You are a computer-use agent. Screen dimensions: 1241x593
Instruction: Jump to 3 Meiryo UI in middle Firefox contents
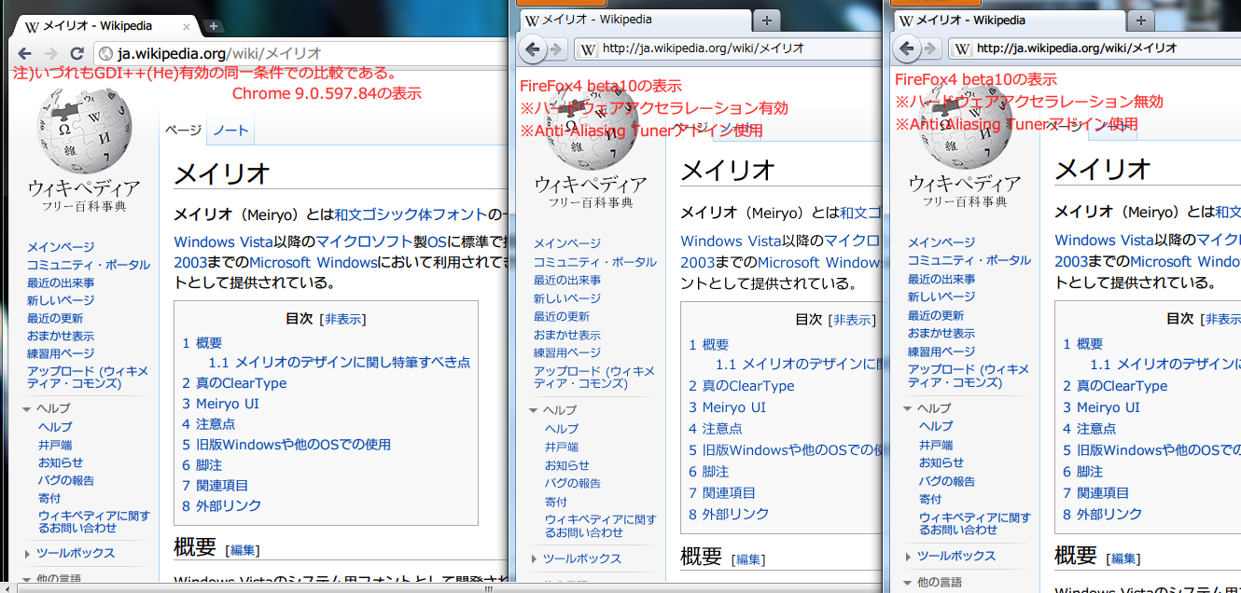tap(727, 407)
